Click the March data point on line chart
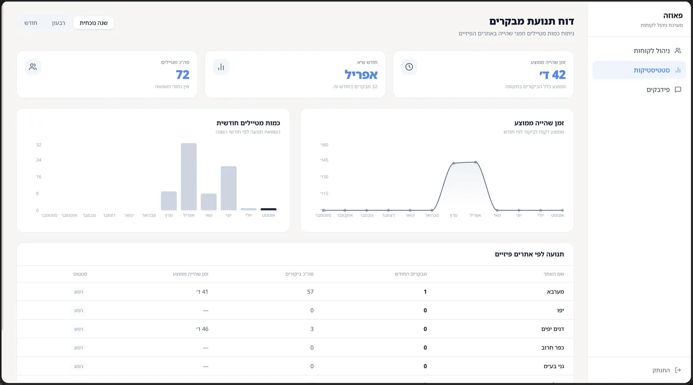The image size is (693, 385). point(453,164)
